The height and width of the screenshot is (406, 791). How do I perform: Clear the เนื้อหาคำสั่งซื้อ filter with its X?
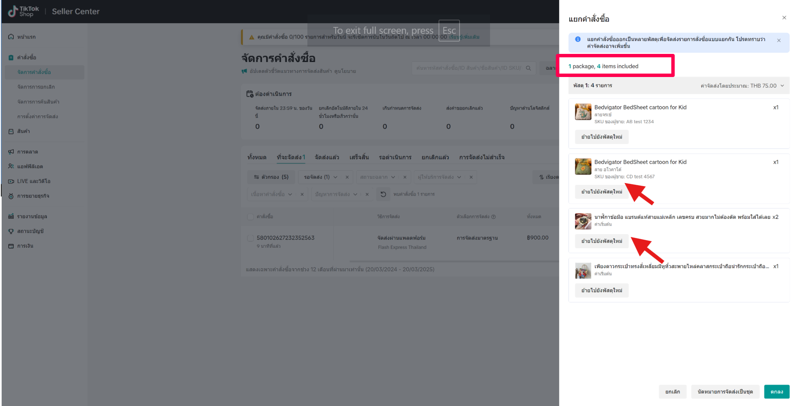(302, 194)
